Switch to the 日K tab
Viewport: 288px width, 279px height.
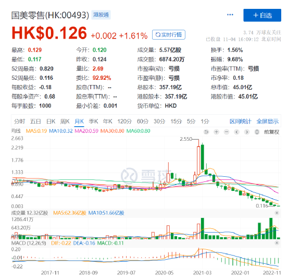pyautogui.click(x=51, y=122)
